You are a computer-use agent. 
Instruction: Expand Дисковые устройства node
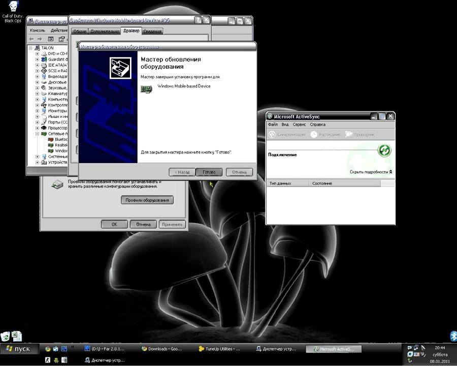tap(37, 82)
